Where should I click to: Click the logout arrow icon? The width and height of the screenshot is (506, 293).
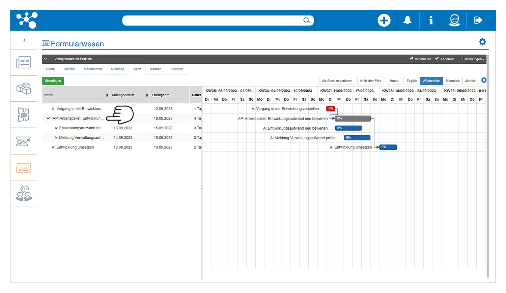coord(478,21)
